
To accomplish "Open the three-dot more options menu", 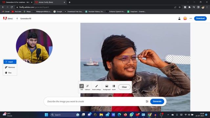I will coord(191,18).
